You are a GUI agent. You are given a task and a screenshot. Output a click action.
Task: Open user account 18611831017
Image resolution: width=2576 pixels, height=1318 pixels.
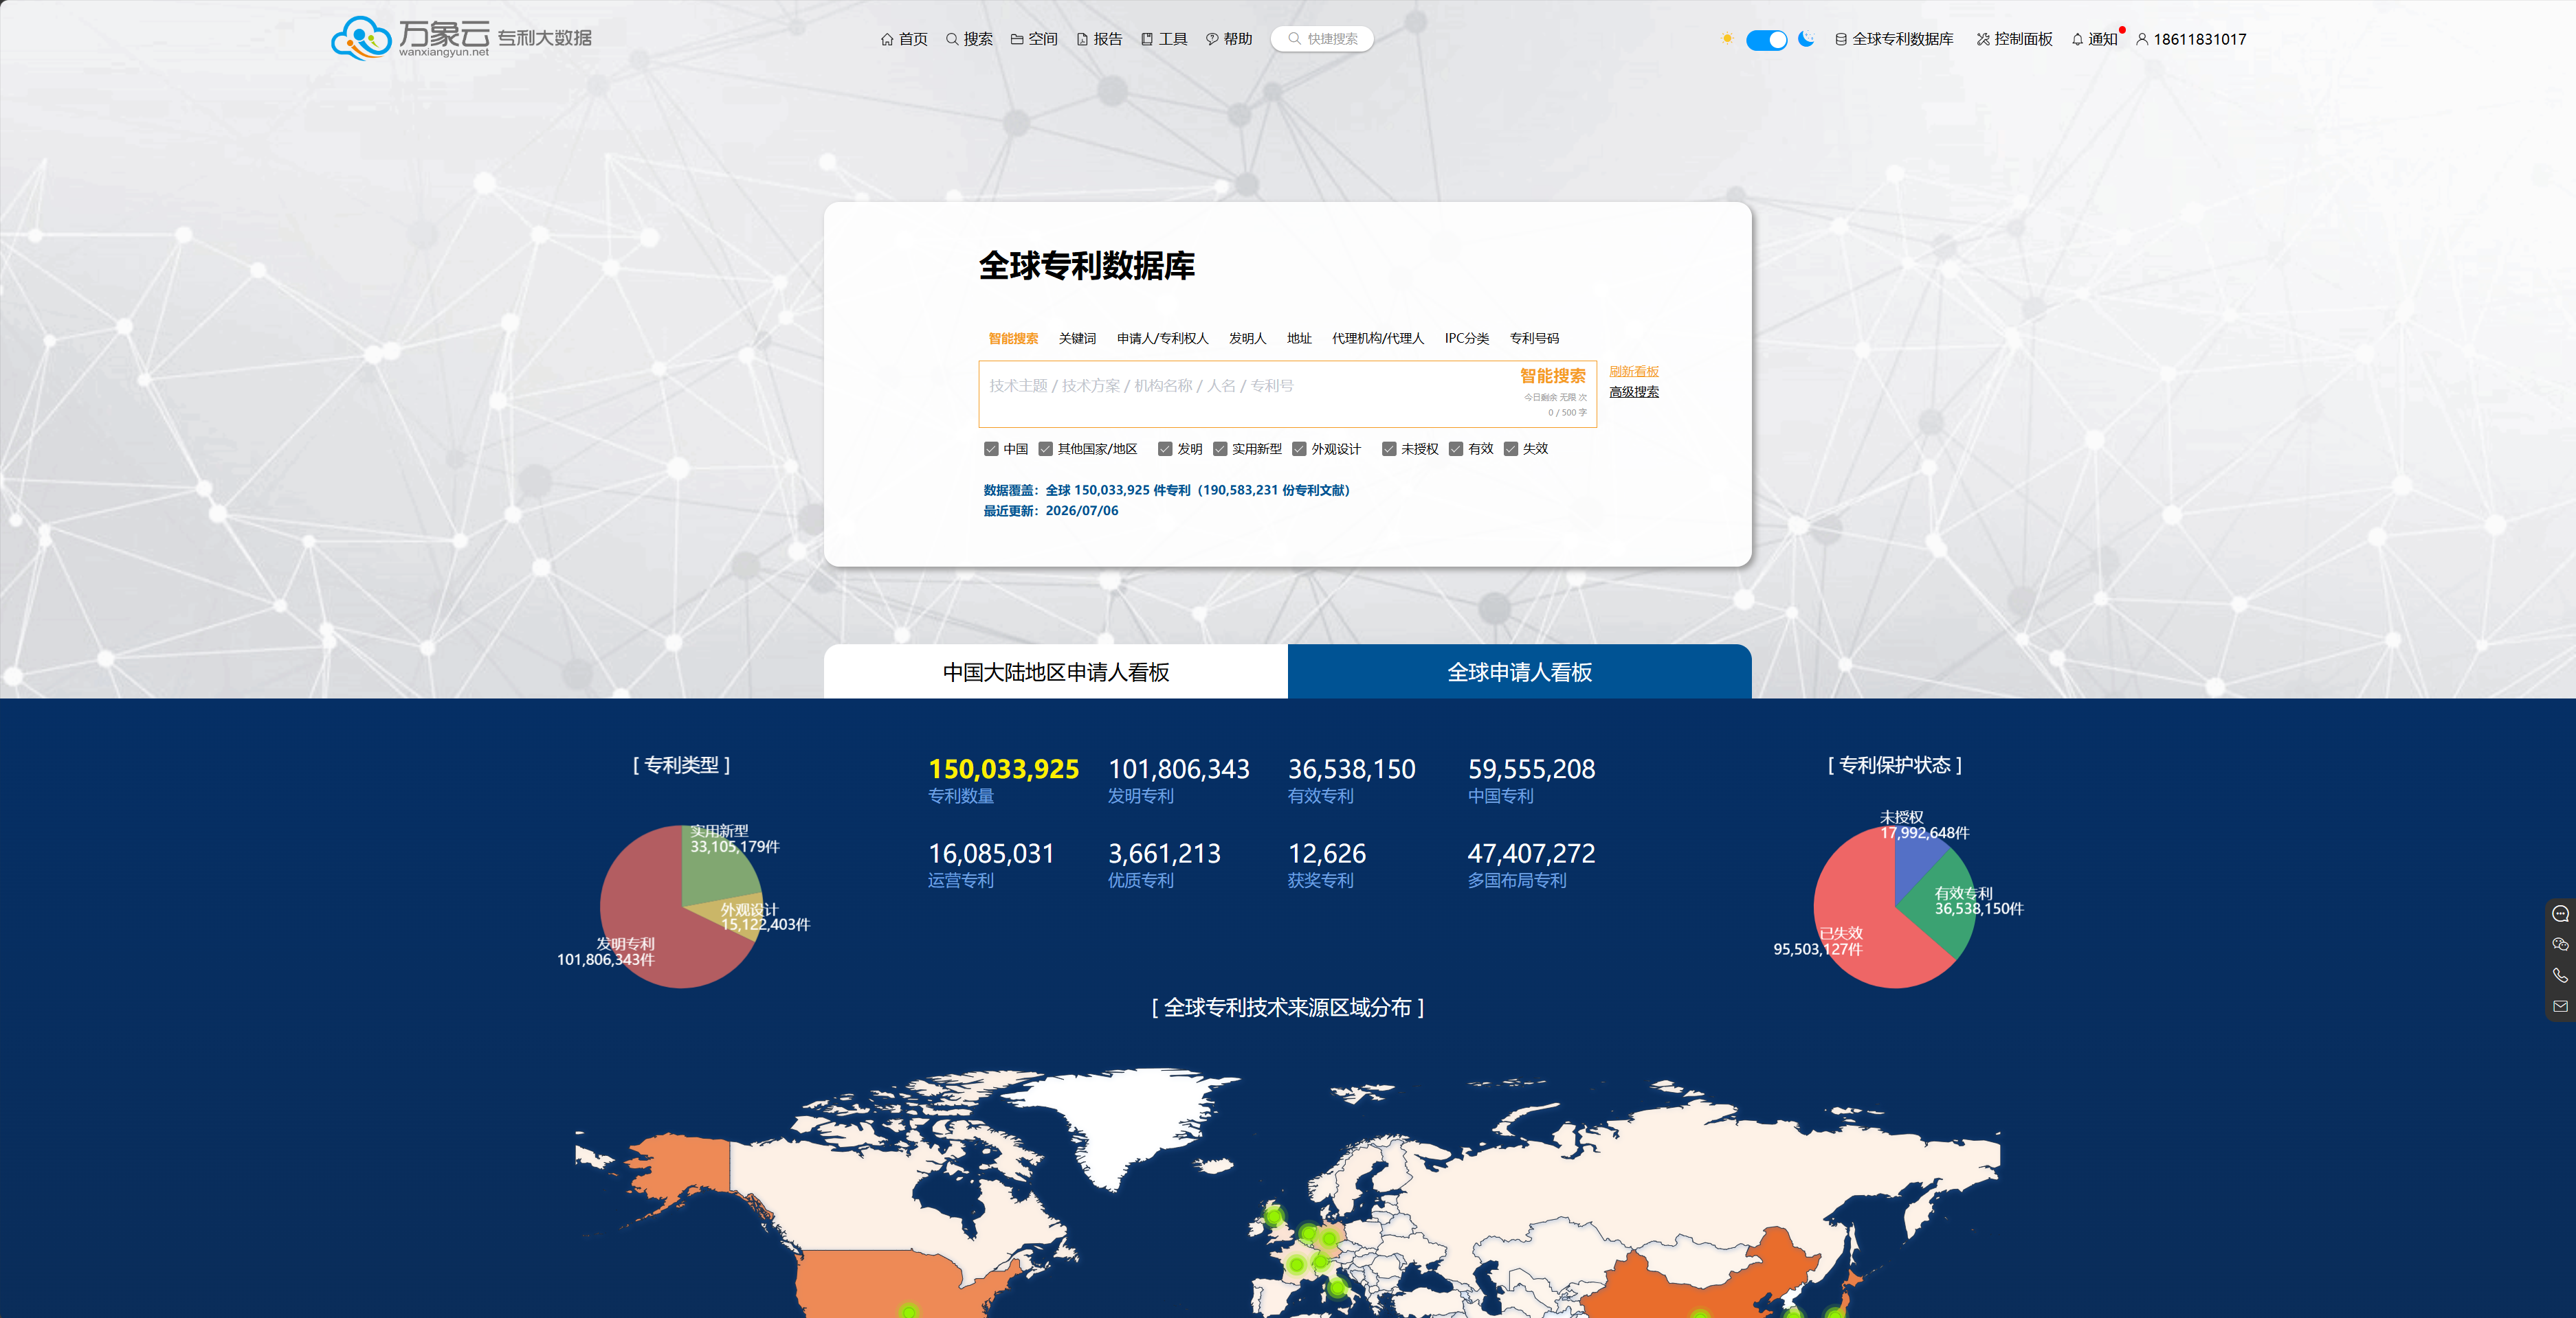(x=2191, y=39)
